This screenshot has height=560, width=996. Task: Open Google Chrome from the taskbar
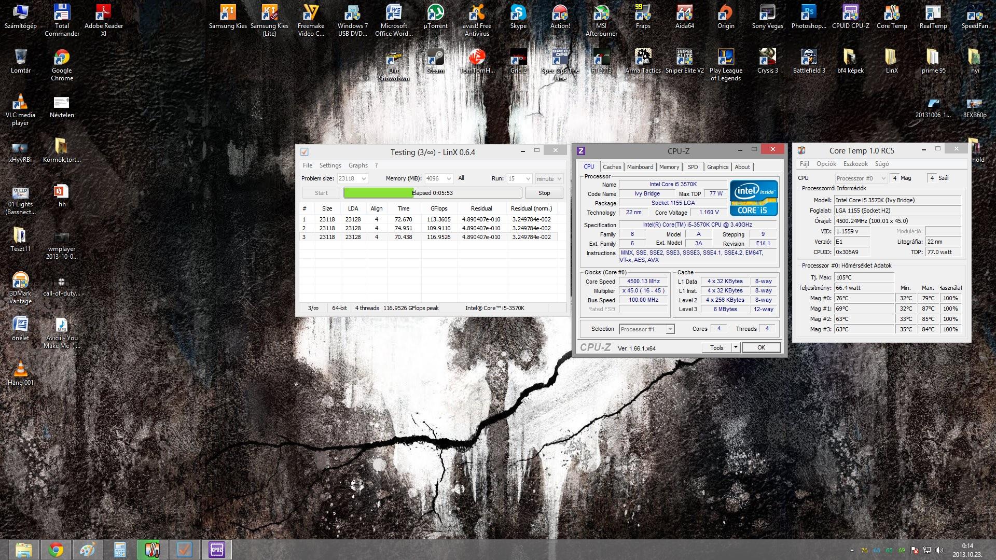[56, 550]
